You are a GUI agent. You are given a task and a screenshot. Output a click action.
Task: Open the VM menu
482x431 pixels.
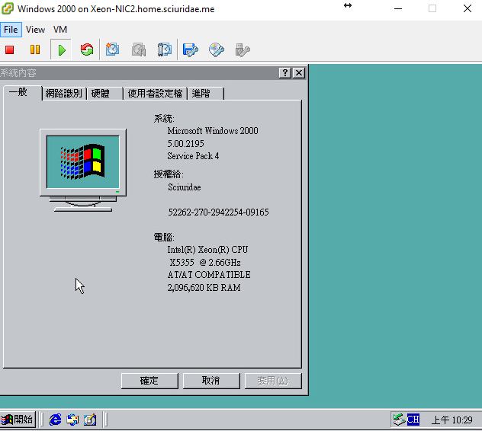(60, 30)
